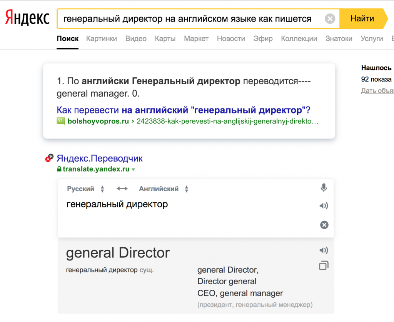Click the dictionary entry 'Director general'
Screen dimensions: 394x322
(227, 281)
